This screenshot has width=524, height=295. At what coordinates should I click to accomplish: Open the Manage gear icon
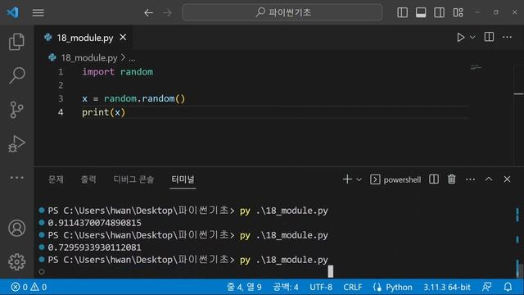click(16, 262)
